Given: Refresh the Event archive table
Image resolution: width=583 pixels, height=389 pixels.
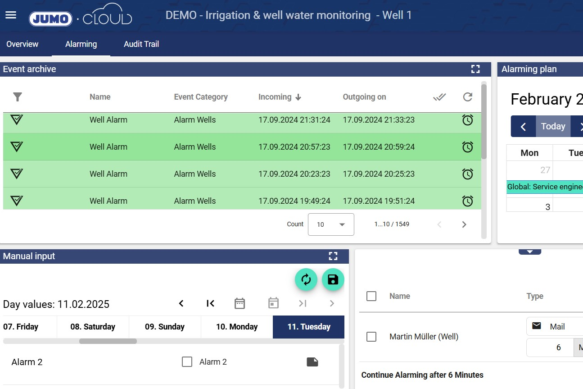Looking at the screenshot, I should tap(468, 97).
